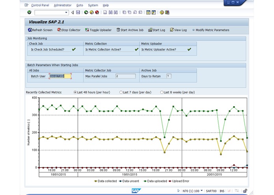
Task: Click the Next Page icon
Action: (135, 12)
